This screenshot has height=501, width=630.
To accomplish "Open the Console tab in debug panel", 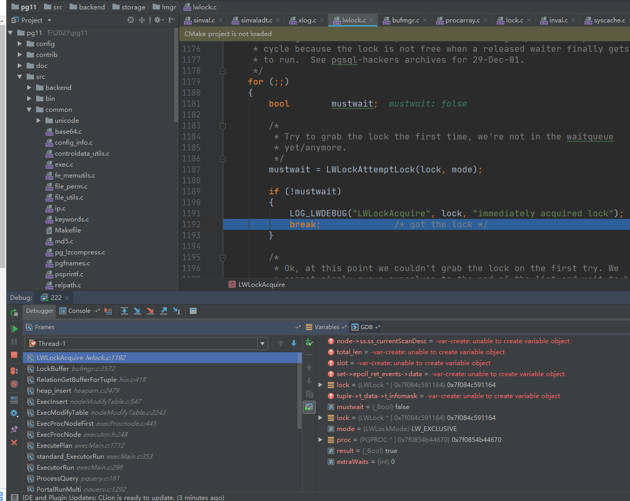I will 79,311.
